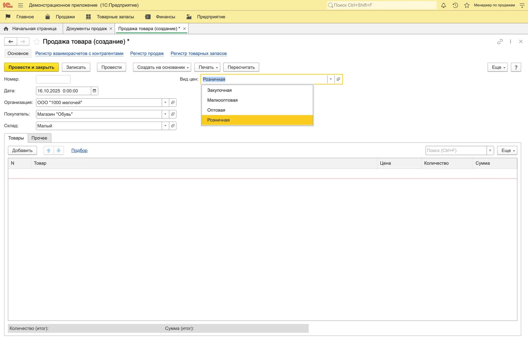The width and height of the screenshot is (528, 340).
Task: Open the history clock icon
Action: coord(455,5)
